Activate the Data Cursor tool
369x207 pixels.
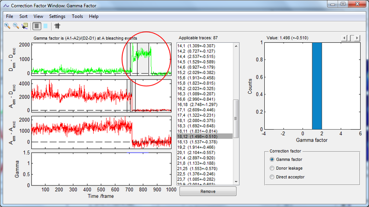pyautogui.click(x=24, y=26)
